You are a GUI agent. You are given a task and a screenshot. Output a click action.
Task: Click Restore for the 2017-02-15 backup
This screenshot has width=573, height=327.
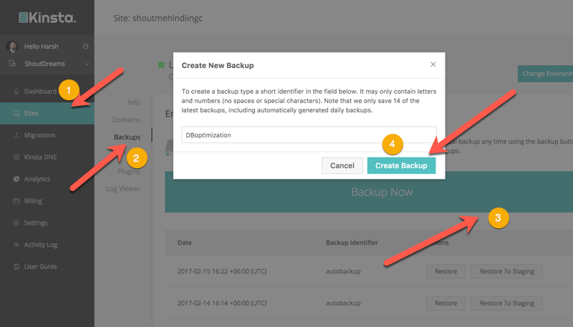click(x=446, y=271)
